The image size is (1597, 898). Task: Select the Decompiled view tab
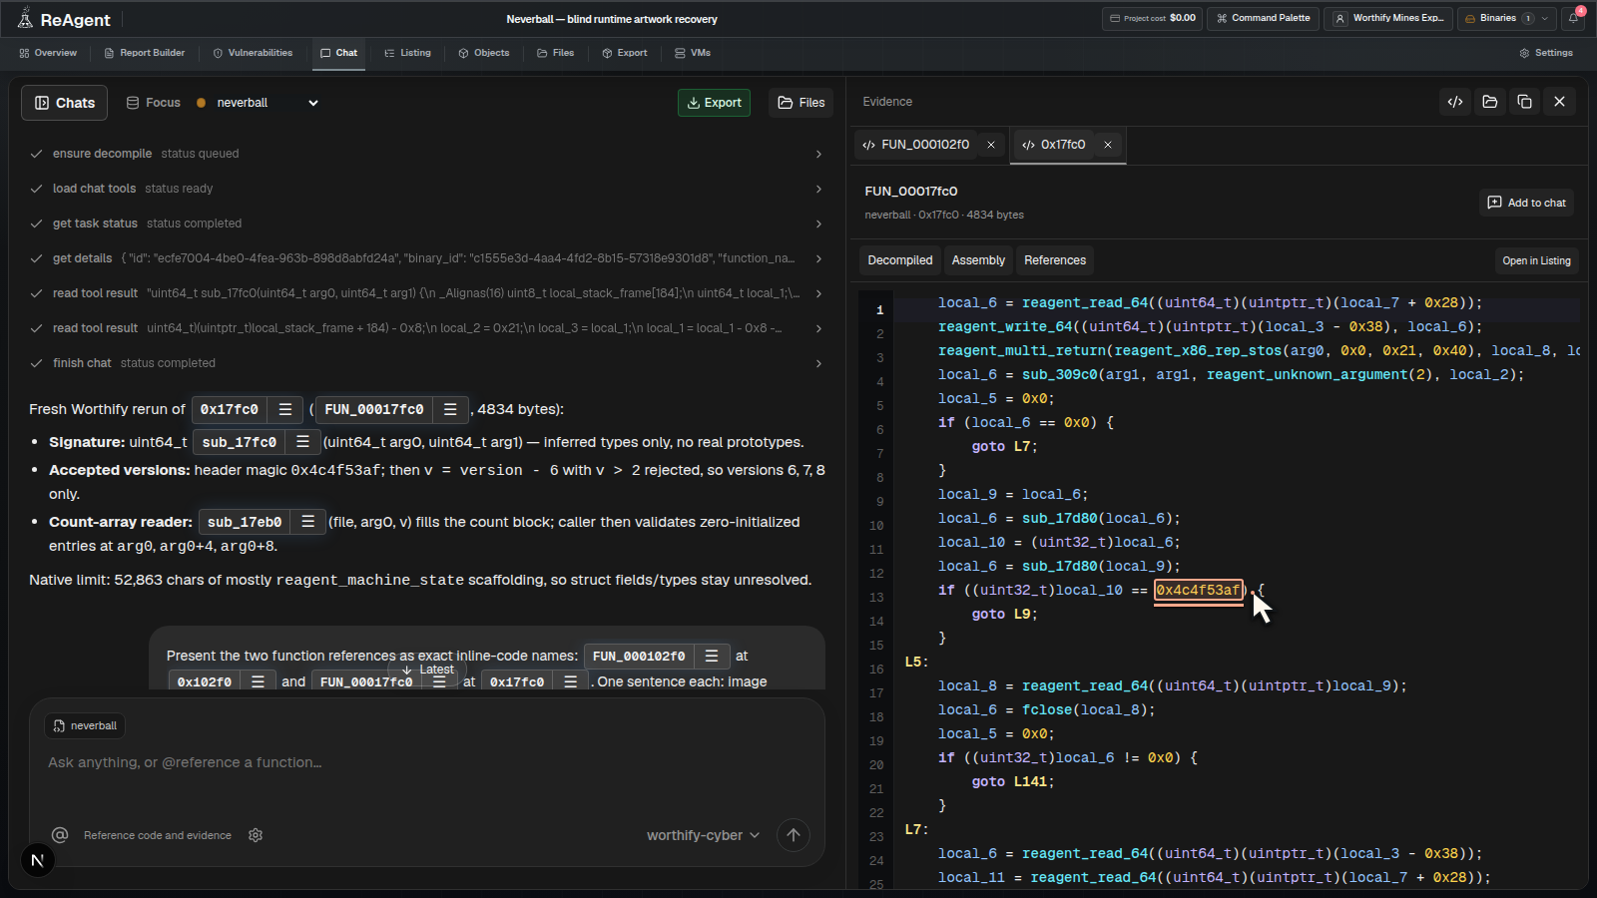tap(900, 260)
